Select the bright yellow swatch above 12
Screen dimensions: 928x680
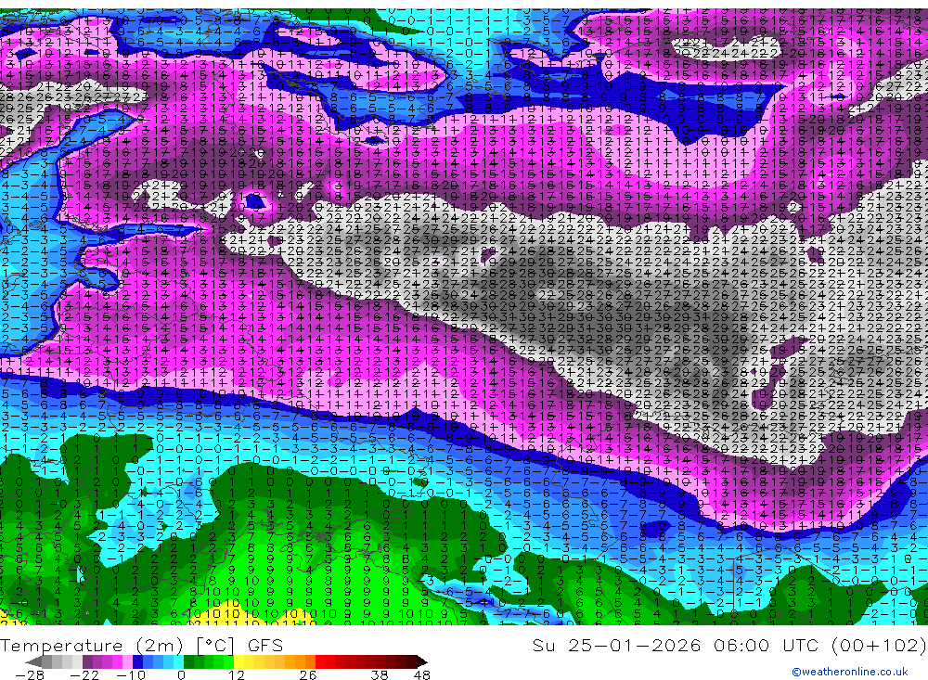point(239,661)
